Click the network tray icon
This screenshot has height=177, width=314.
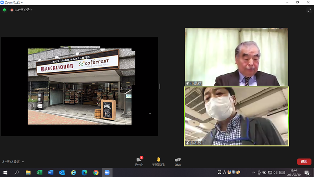[x=270, y=173]
